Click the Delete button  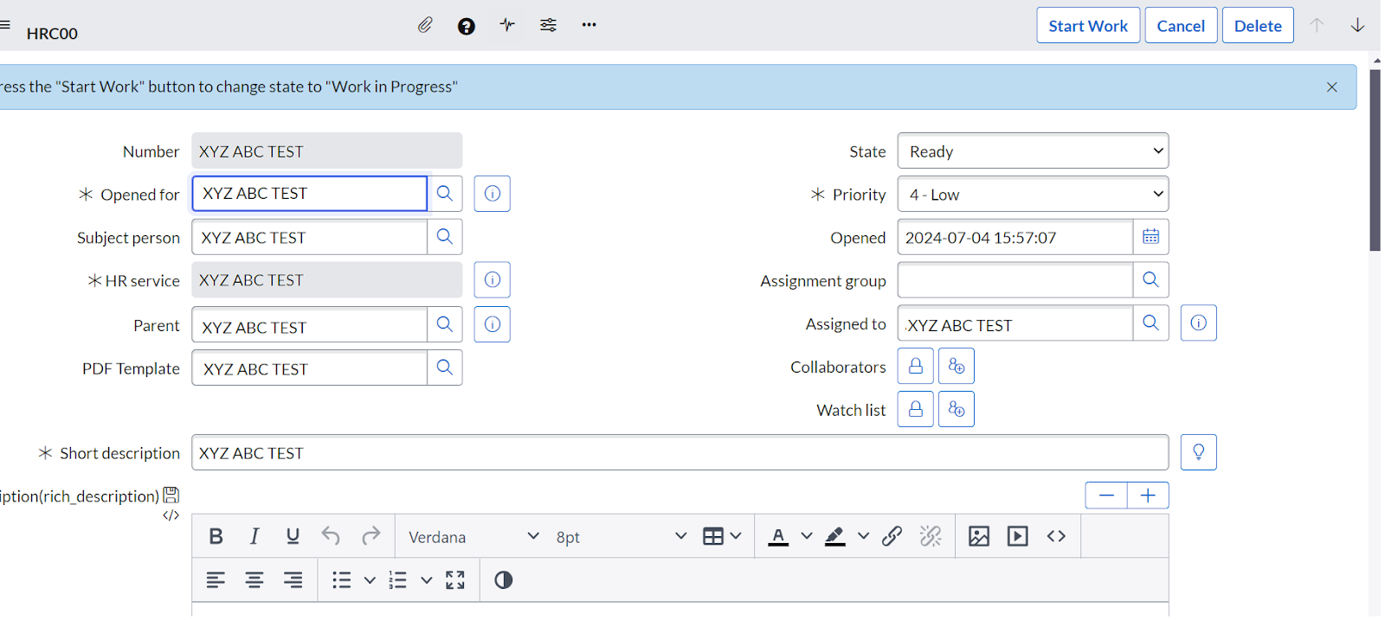(x=1257, y=26)
